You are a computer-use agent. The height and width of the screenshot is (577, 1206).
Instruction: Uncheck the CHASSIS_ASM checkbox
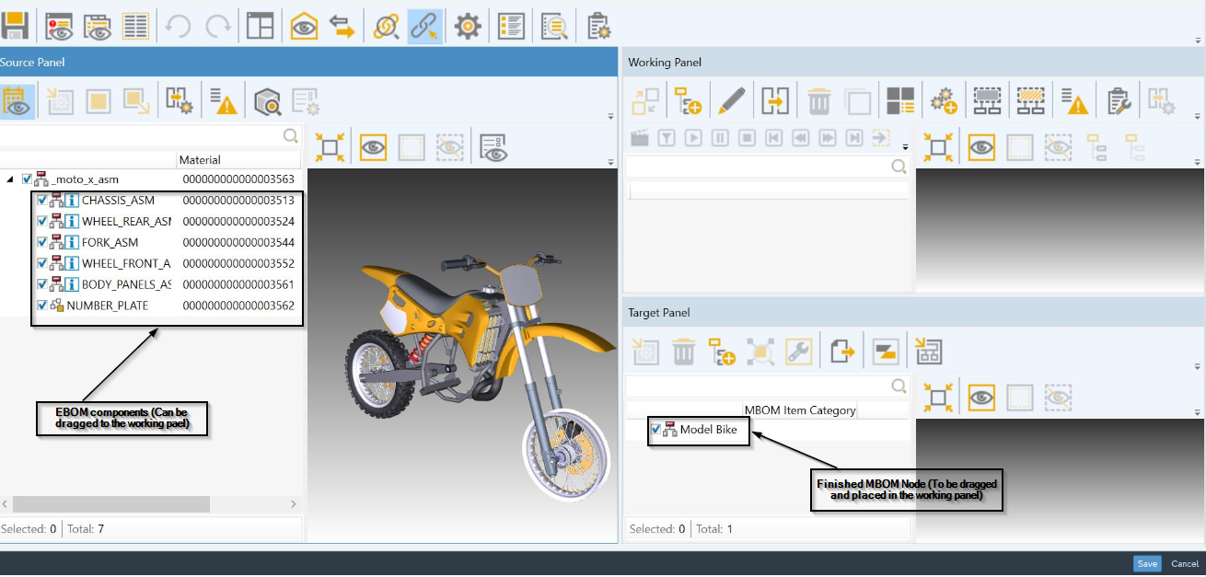[42, 200]
